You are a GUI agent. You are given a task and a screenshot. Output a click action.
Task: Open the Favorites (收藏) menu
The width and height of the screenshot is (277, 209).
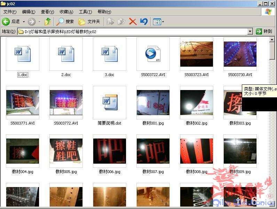[x=66, y=12]
